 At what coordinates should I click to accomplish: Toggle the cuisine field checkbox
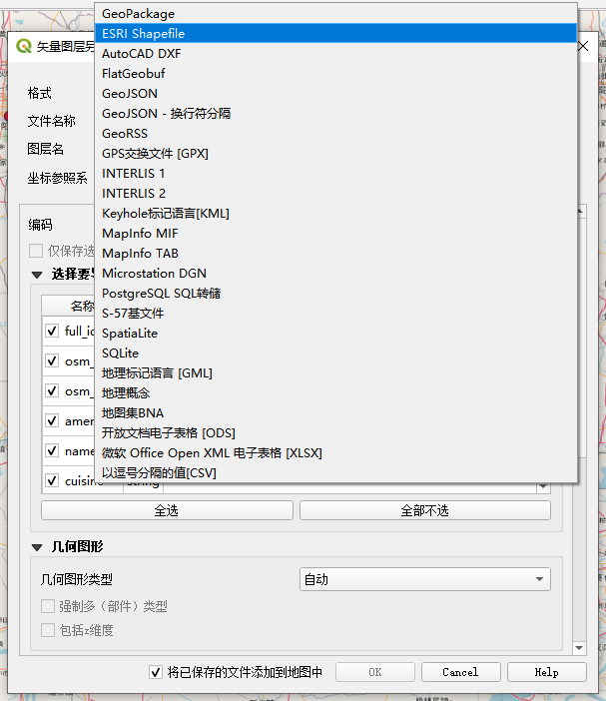[52, 480]
